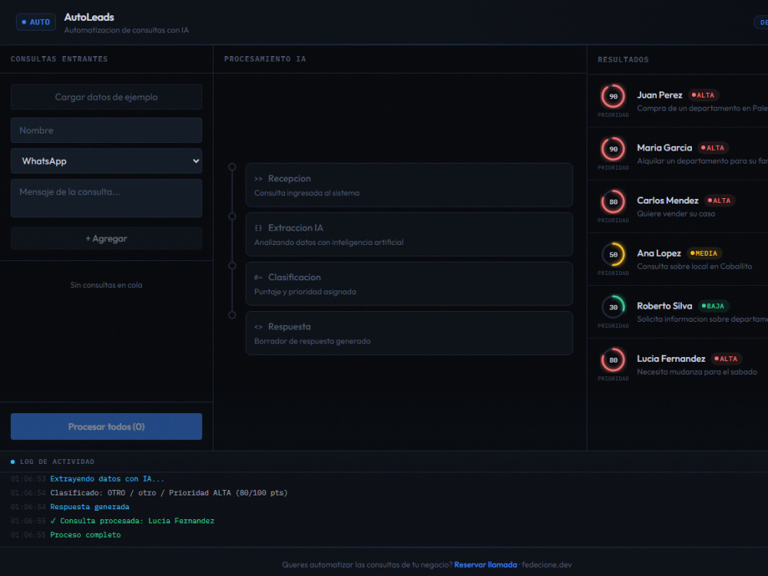Click the + Agregar button
This screenshot has height=576, width=768.
[x=106, y=239]
